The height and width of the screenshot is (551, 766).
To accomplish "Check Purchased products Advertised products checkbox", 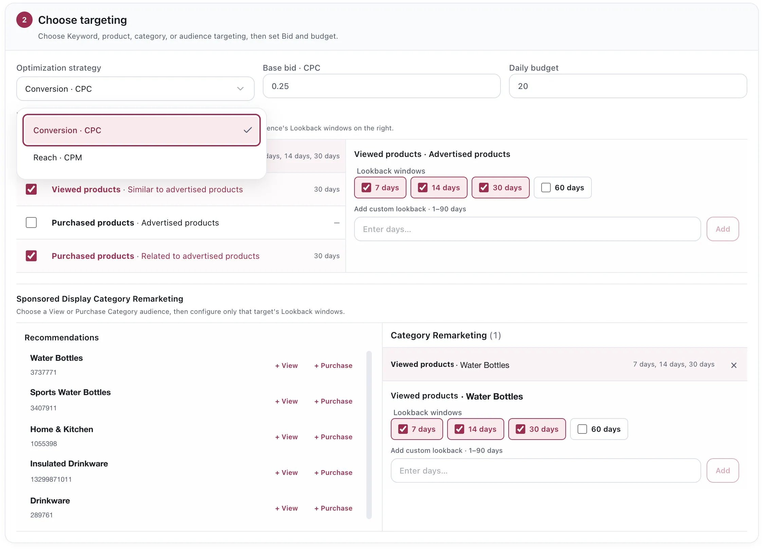I will point(31,223).
